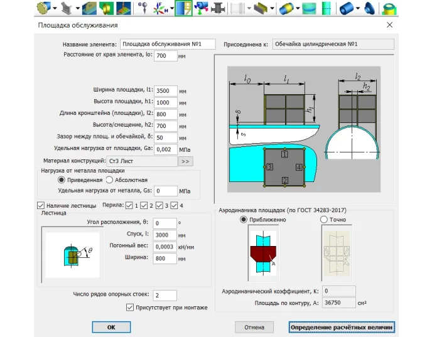This screenshot has width=432, height=337.
Task: Choose the Точно aerodynamics option
Action: click(x=324, y=220)
